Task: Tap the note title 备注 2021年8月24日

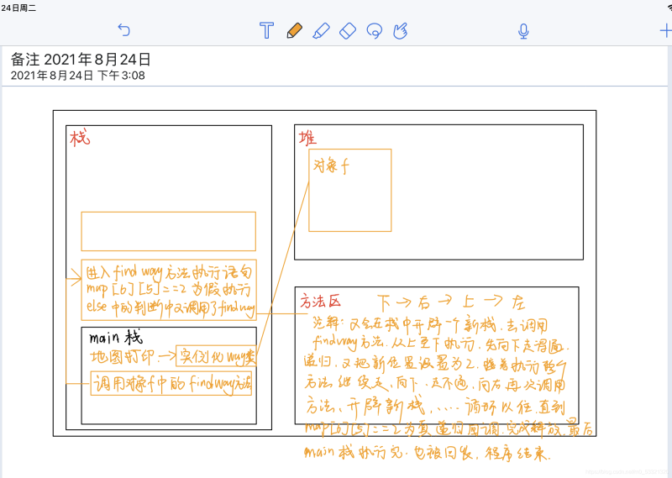Action: pos(81,59)
